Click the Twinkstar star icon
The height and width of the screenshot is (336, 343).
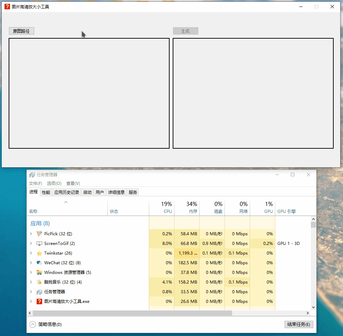pyautogui.click(x=39, y=253)
